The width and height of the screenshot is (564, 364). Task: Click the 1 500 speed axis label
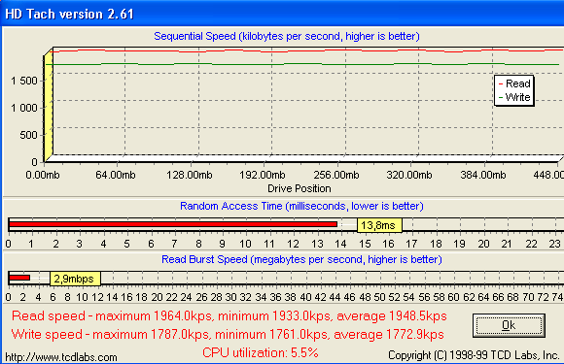tap(24, 81)
